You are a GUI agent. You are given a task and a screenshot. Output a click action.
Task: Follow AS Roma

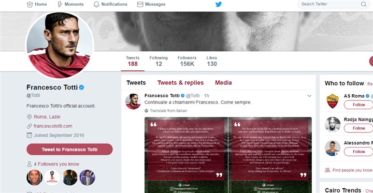click(358, 105)
